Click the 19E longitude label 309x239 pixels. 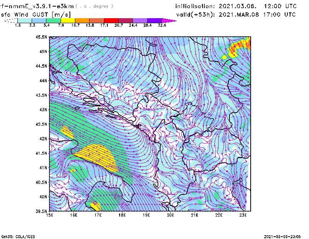pyautogui.click(x=146, y=215)
